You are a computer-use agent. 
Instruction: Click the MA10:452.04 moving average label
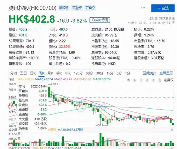tap(44, 79)
